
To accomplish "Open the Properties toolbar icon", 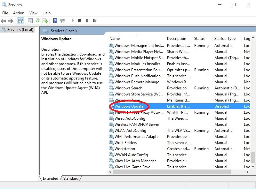I will point(30,21).
